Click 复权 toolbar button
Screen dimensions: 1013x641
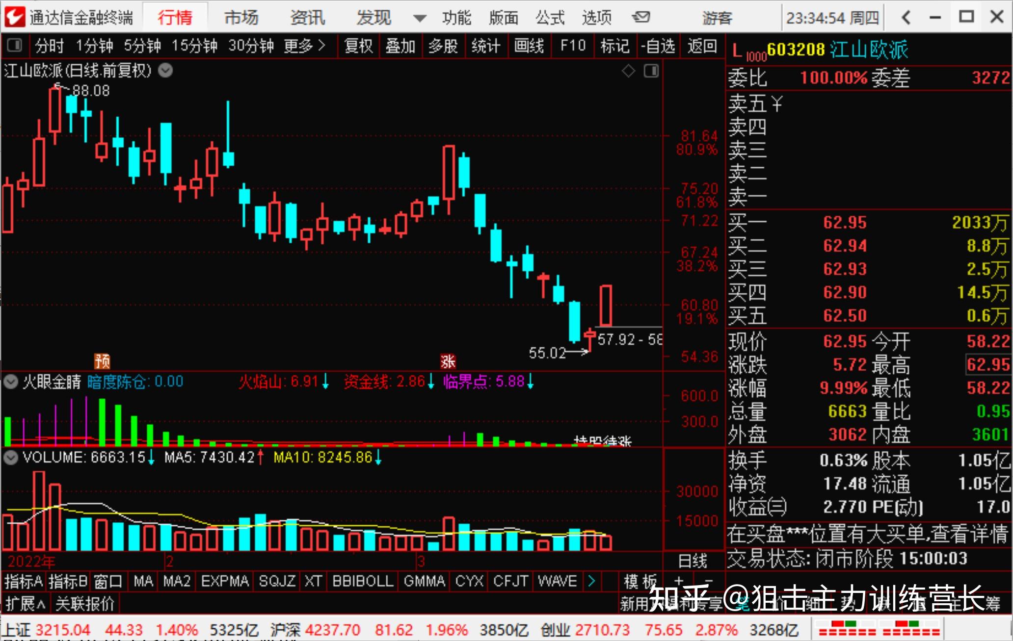pos(359,46)
